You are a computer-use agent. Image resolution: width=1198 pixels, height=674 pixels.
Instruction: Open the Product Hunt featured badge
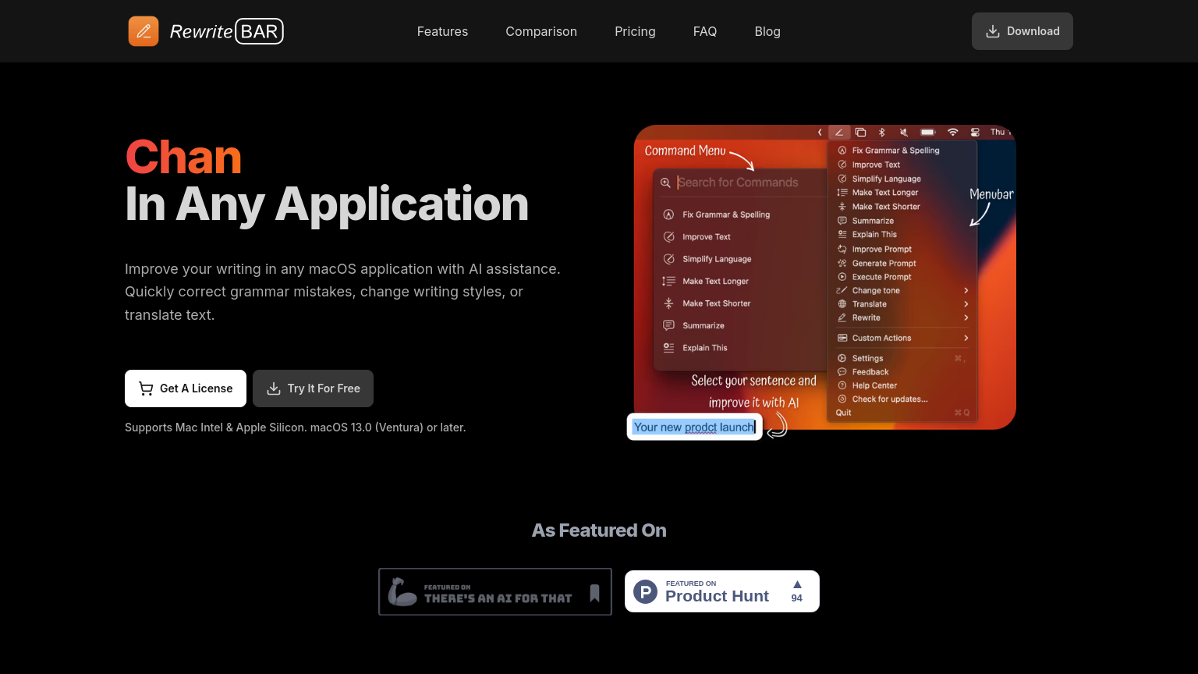point(721,591)
